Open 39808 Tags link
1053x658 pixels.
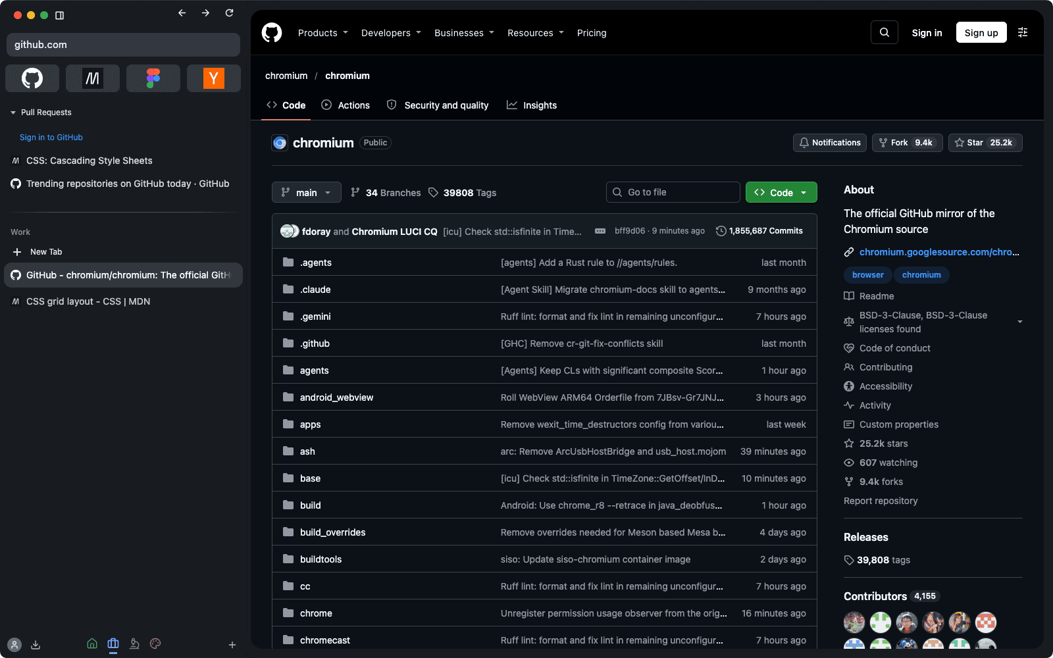[x=462, y=193]
